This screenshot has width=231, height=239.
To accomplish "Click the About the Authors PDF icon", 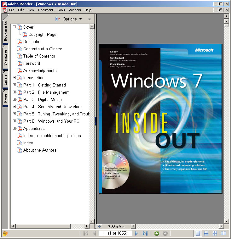I will (x=20, y=150).
